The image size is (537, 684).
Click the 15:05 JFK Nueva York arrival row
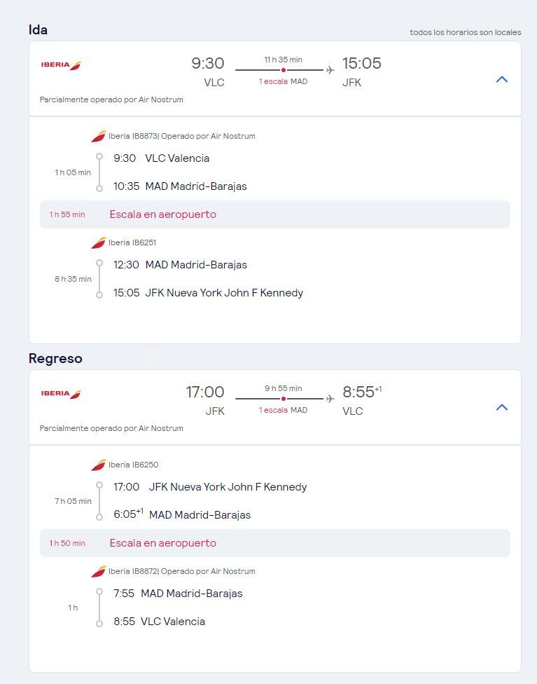pyautogui.click(x=208, y=293)
